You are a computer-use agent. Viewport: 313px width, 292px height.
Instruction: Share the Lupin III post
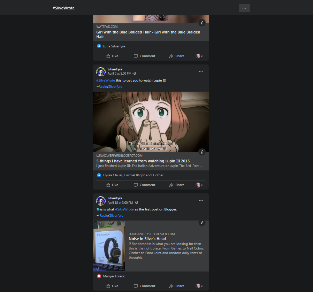tap(177, 185)
